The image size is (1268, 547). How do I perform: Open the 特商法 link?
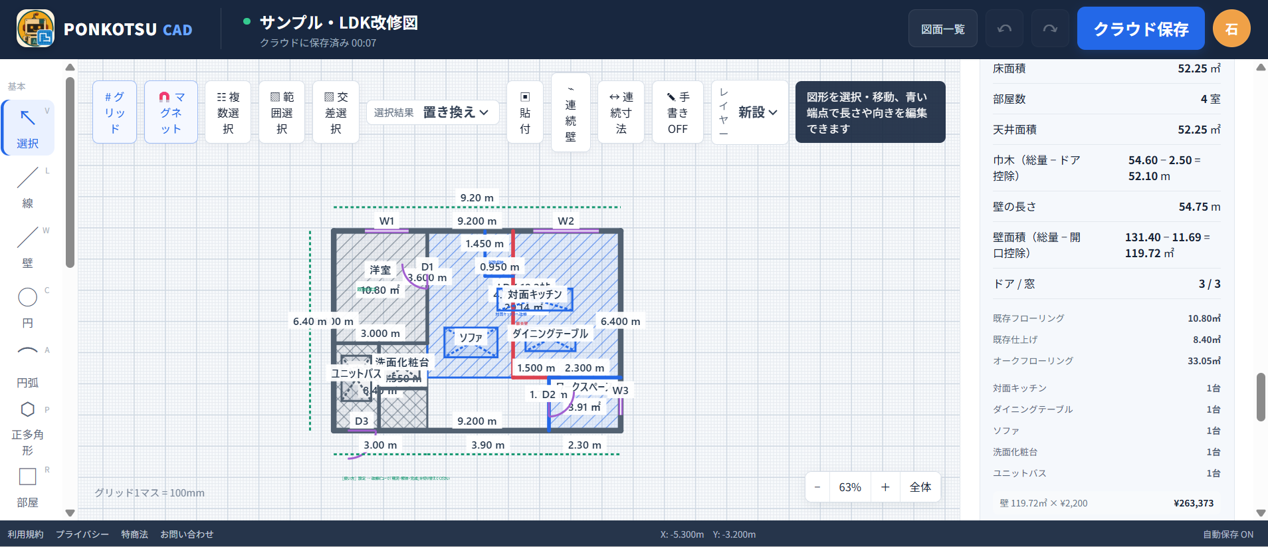(x=134, y=534)
